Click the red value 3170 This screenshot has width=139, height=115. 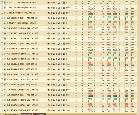pyautogui.click(x=90, y=27)
